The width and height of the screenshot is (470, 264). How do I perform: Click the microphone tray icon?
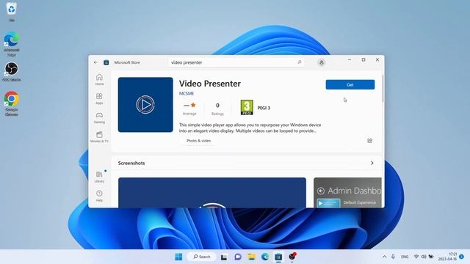coord(393,257)
